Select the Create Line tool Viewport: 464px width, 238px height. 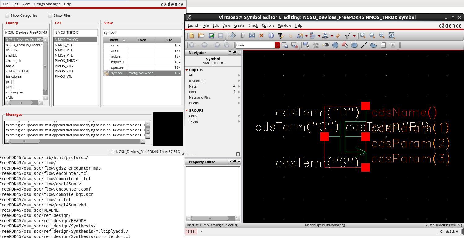pyautogui.click(x=364, y=45)
